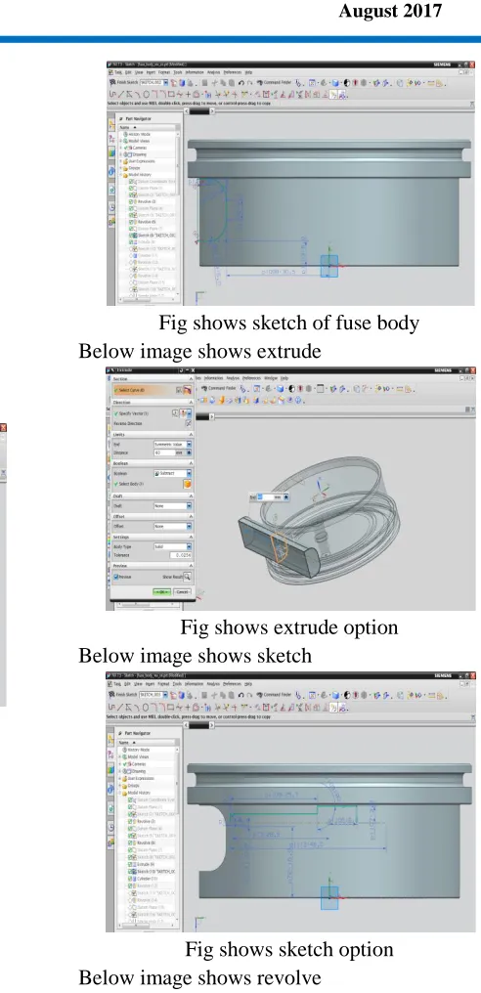Viewport: 481px width, 993px height.
Task: Expand Model Views node in fuse body sketch figure
Action: (119, 141)
